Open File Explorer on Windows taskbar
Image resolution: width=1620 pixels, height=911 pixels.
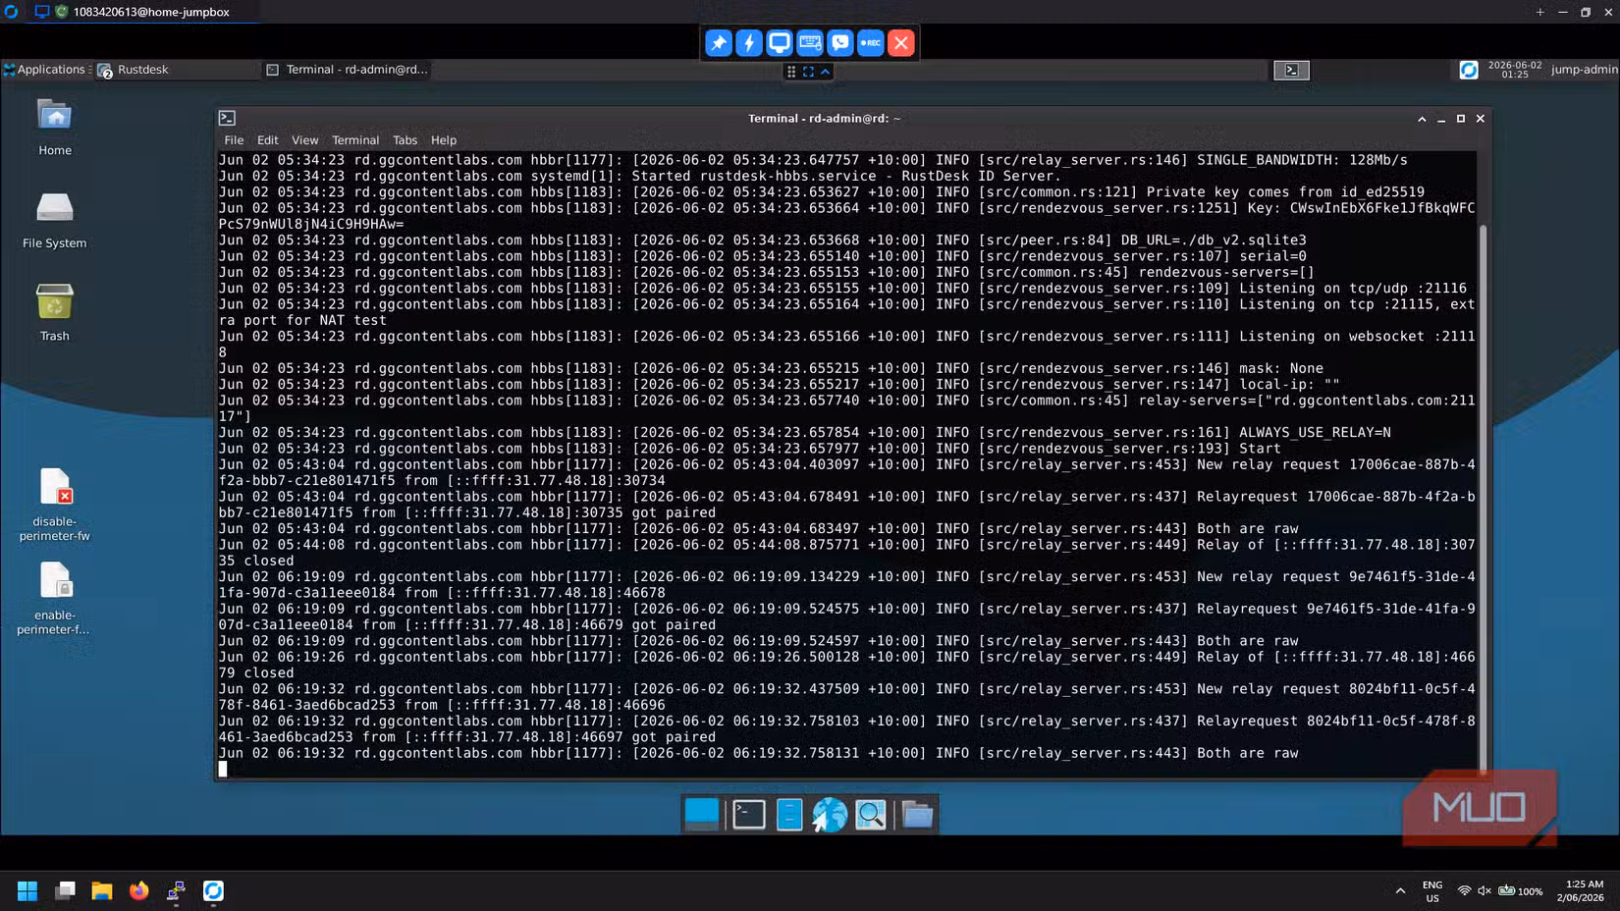(x=102, y=891)
